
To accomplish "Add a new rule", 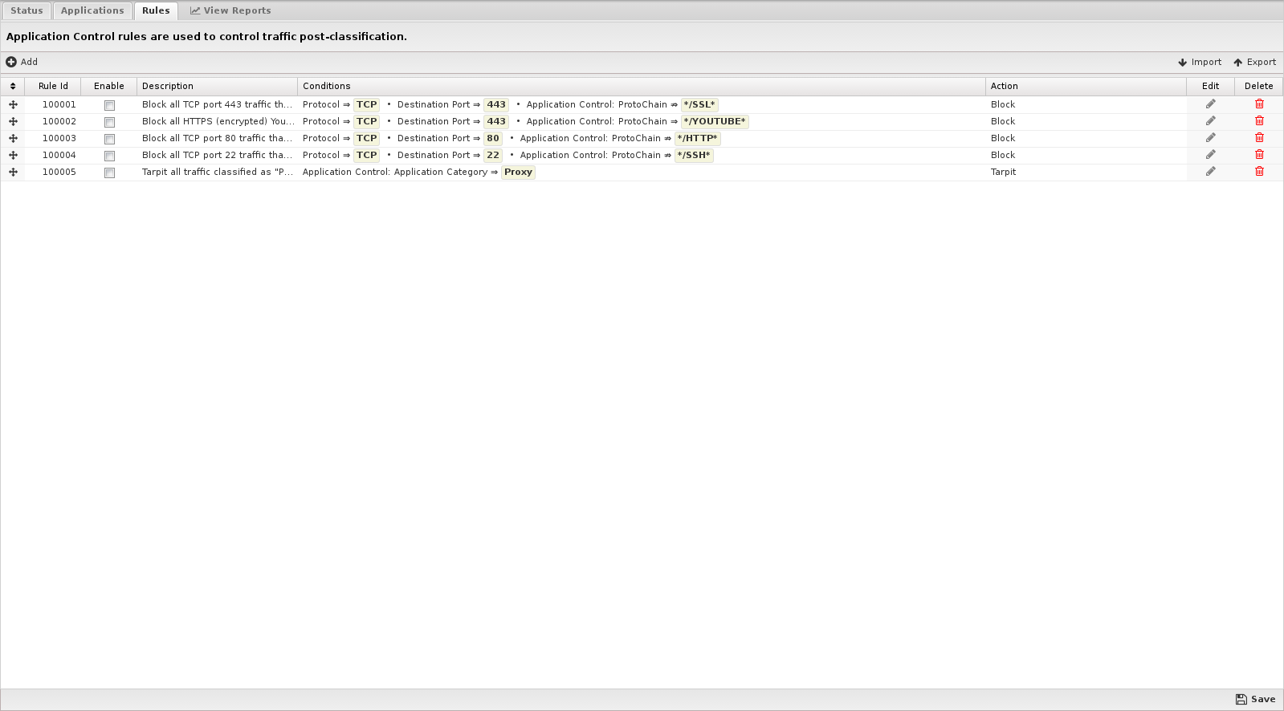I will tap(22, 62).
